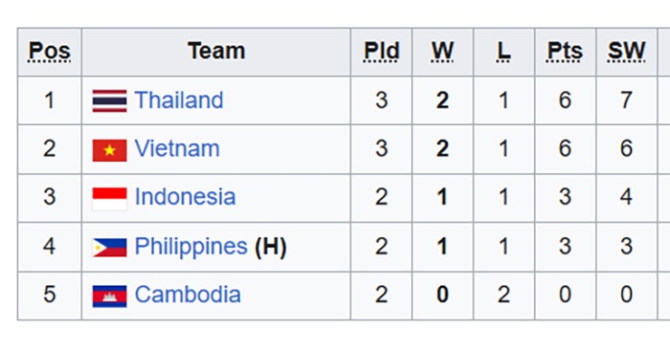Click the Cambodia flag icon
Screen dimensions: 670x352
[110, 296]
